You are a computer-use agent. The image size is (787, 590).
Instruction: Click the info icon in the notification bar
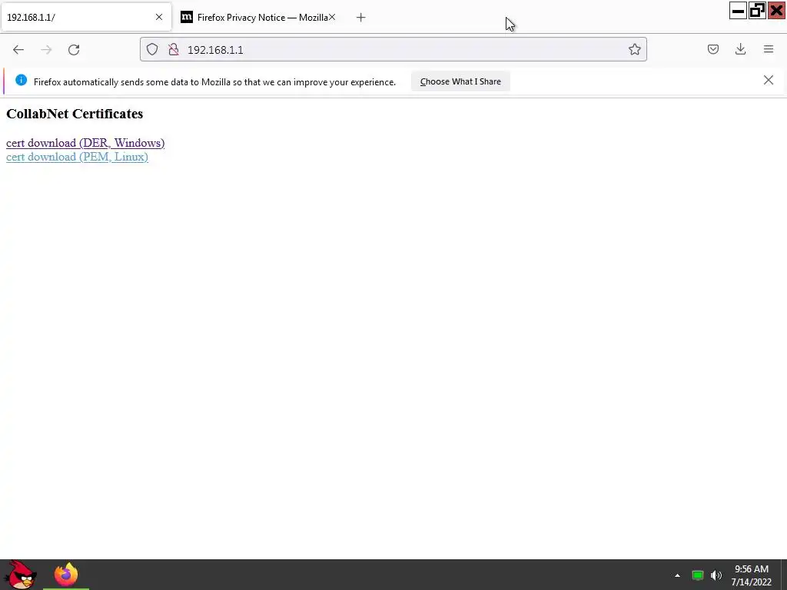click(21, 80)
